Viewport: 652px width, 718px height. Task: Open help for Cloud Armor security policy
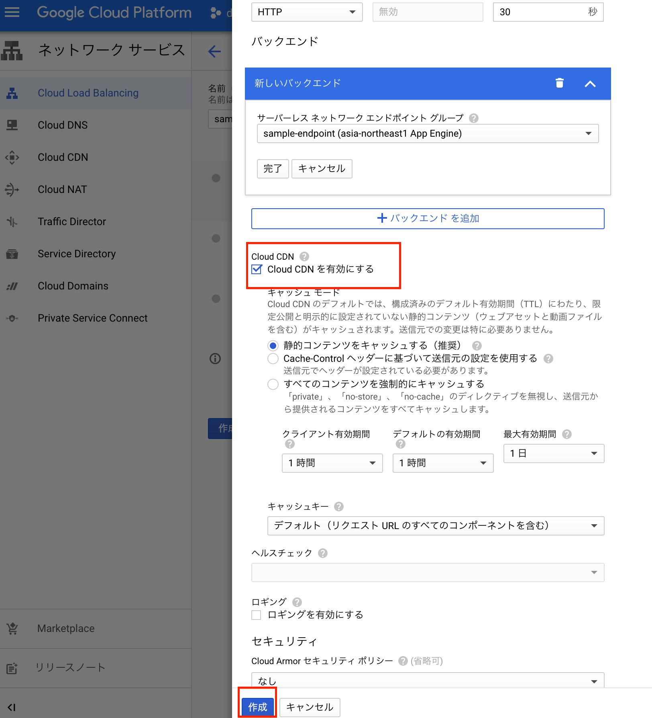[x=403, y=661]
